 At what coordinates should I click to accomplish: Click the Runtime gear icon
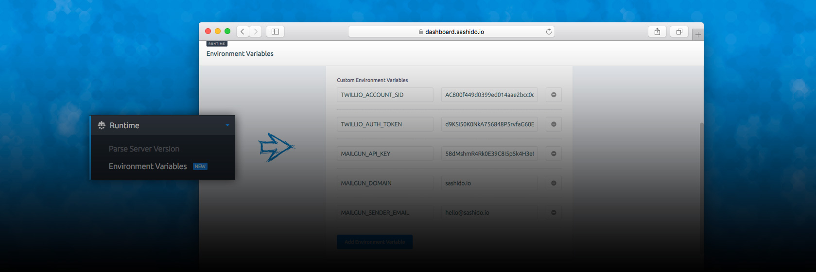[x=101, y=125]
